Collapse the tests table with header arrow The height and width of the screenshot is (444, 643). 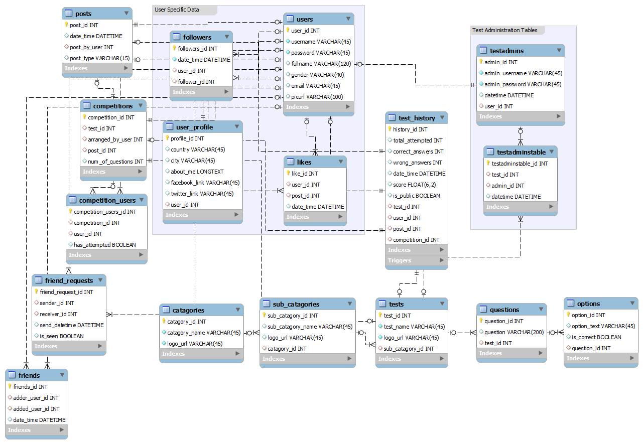[x=441, y=304]
